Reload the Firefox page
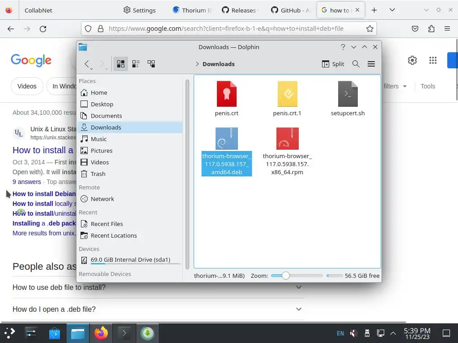Image resolution: width=458 pixels, height=343 pixels. (x=43, y=29)
